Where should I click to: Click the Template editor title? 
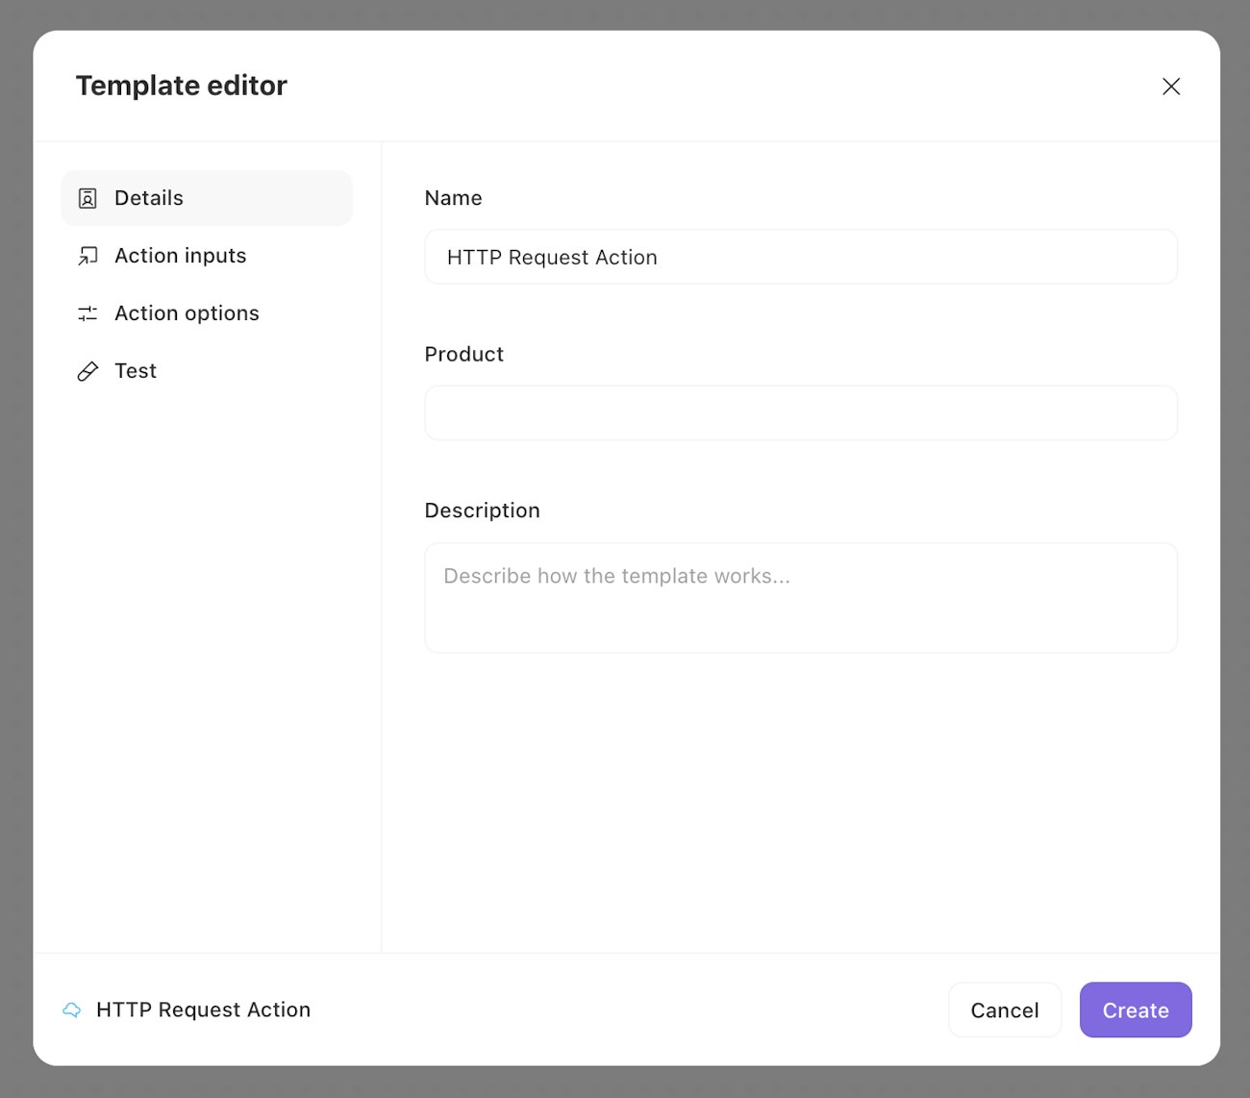(182, 86)
